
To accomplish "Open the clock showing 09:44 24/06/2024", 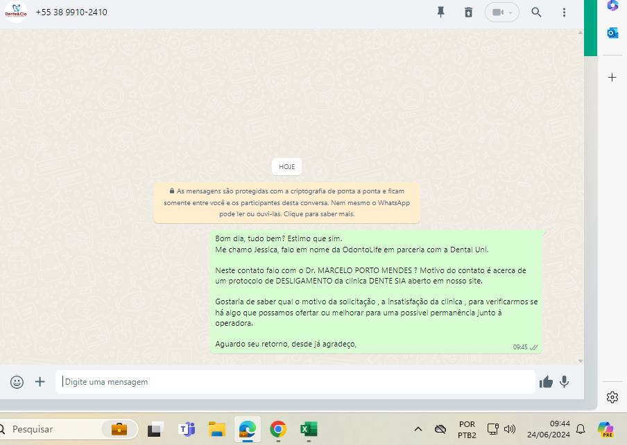I will [548, 430].
